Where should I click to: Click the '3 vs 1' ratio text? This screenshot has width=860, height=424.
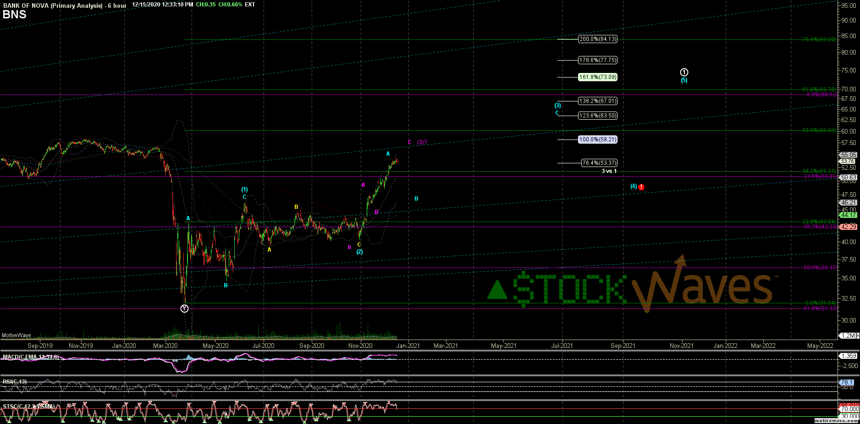pyautogui.click(x=609, y=171)
